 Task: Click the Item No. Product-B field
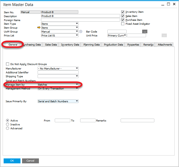point(60,12)
